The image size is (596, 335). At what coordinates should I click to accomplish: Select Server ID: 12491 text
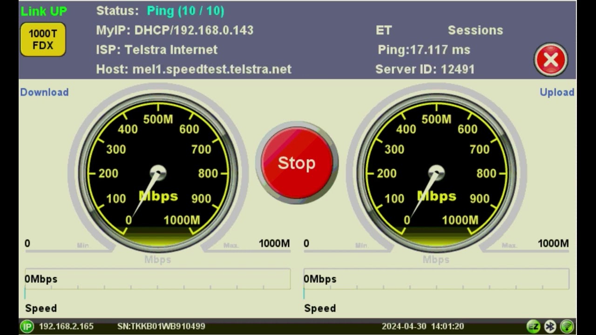(425, 69)
